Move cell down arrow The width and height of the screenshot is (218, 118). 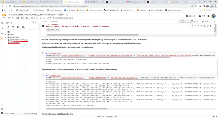(195, 26)
